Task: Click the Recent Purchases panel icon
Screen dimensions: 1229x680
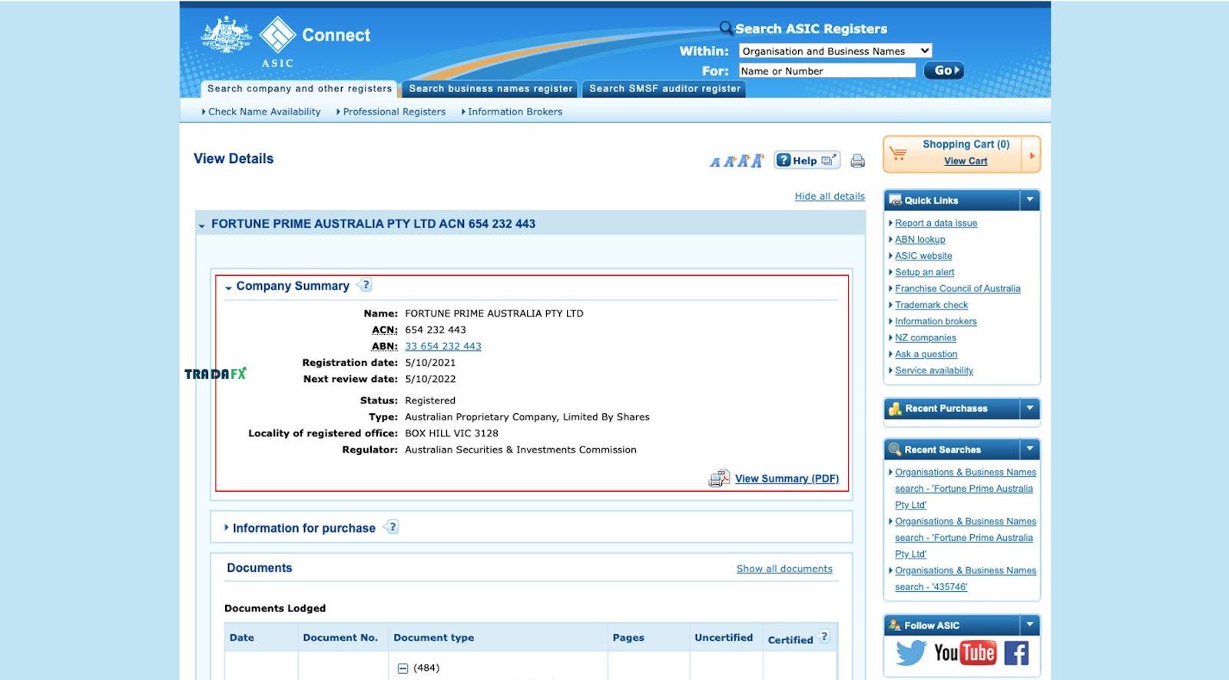Action: point(895,409)
